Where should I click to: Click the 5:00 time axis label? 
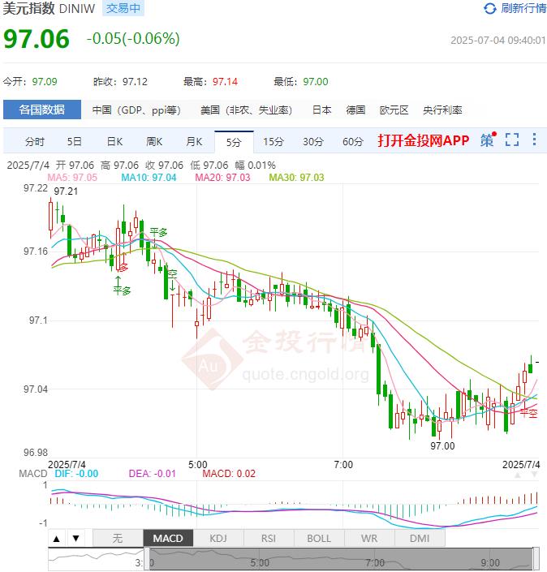pyautogui.click(x=198, y=465)
